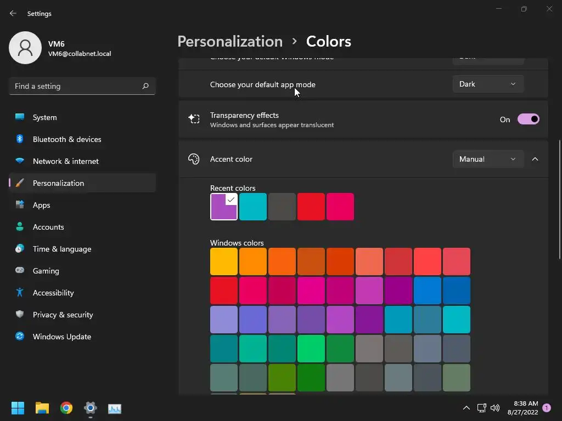Collapse the Accent color section
The height and width of the screenshot is (421, 562).
coord(535,159)
